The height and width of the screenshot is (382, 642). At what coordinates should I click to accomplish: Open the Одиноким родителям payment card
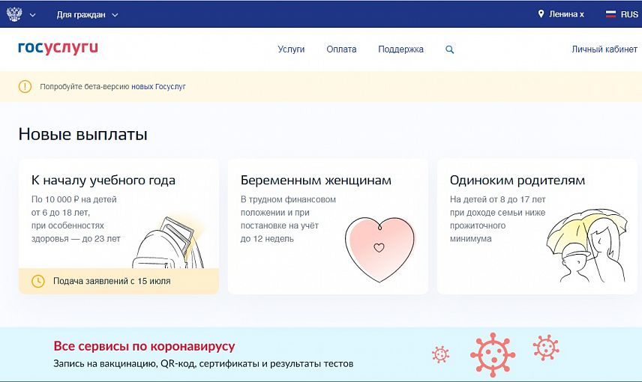(x=537, y=225)
